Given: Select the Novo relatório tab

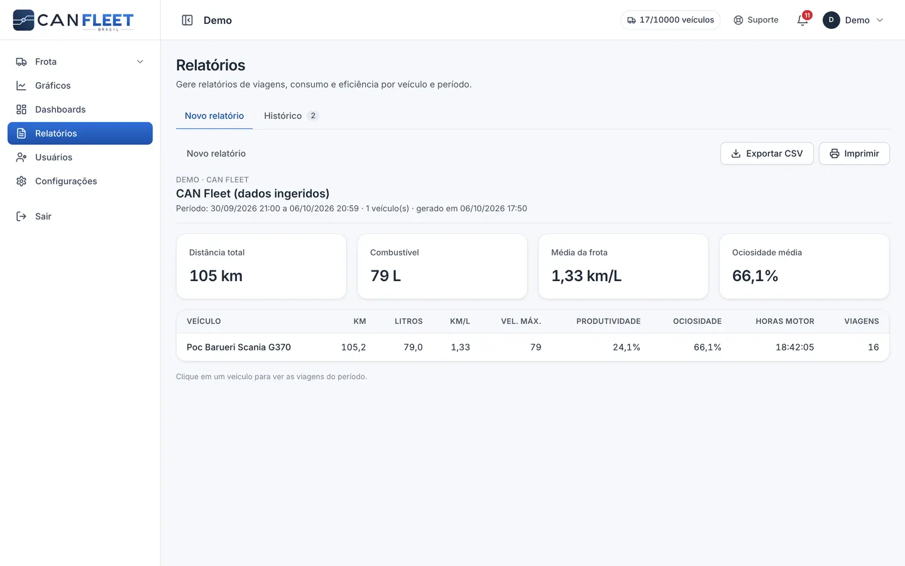Looking at the screenshot, I should point(214,116).
